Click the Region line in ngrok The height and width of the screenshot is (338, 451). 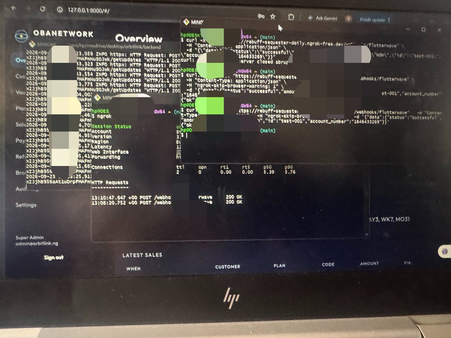pyautogui.click(x=100, y=142)
